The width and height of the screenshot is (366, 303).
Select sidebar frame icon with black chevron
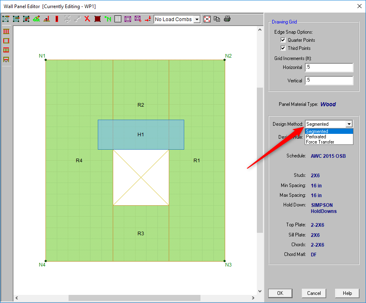click(x=6, y=60)
